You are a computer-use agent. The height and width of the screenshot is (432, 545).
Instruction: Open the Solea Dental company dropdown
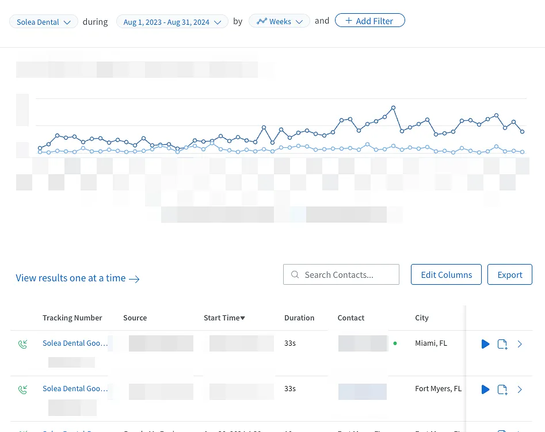(x=44, y=22)
